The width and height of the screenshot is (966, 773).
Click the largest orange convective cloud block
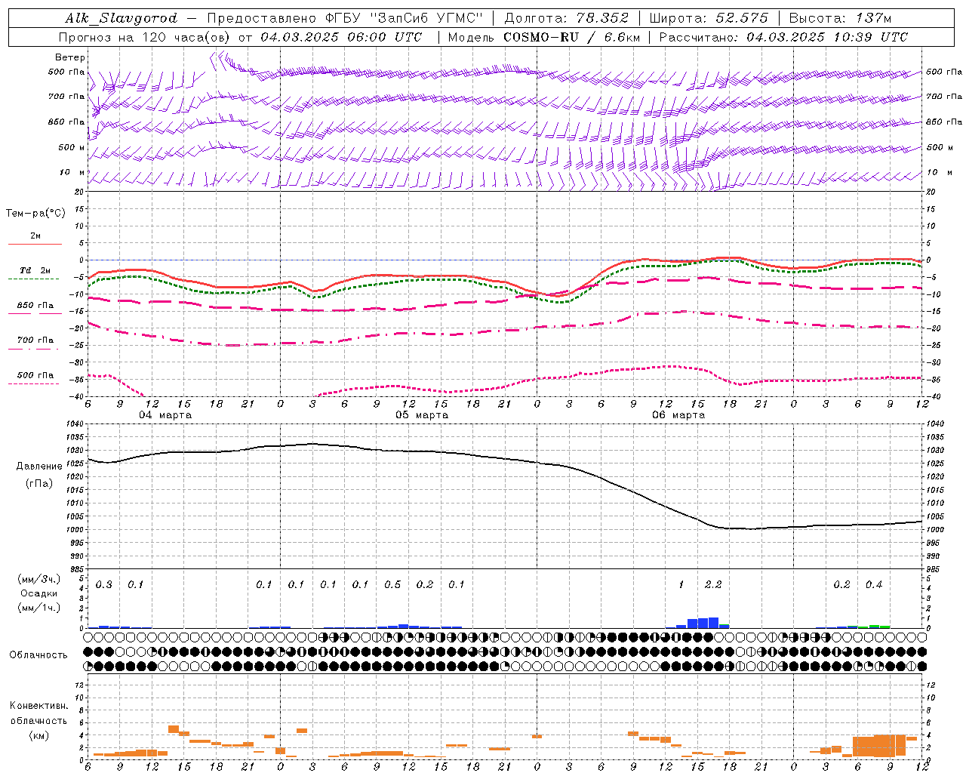coord(879,746)
